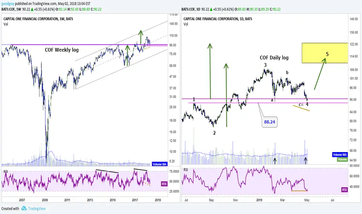
Task: Click the Vol label on daily chart
Action: pos(186,24)
